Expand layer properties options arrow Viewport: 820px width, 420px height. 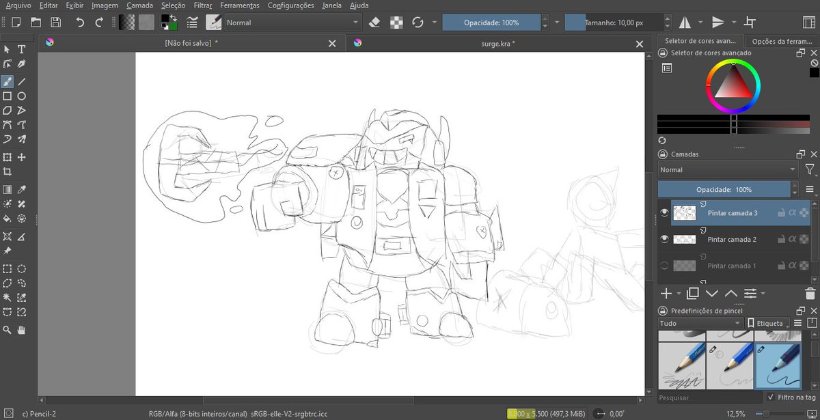pos(762,294)
